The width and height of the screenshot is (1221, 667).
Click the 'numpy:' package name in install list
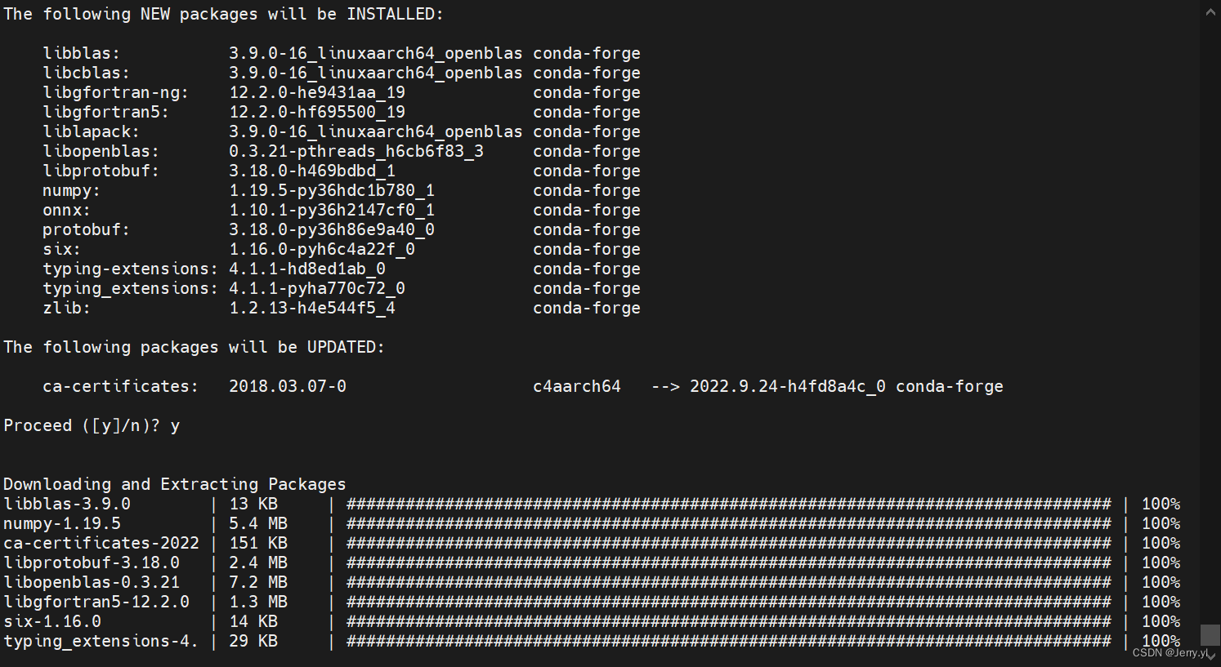coord(72,191)
